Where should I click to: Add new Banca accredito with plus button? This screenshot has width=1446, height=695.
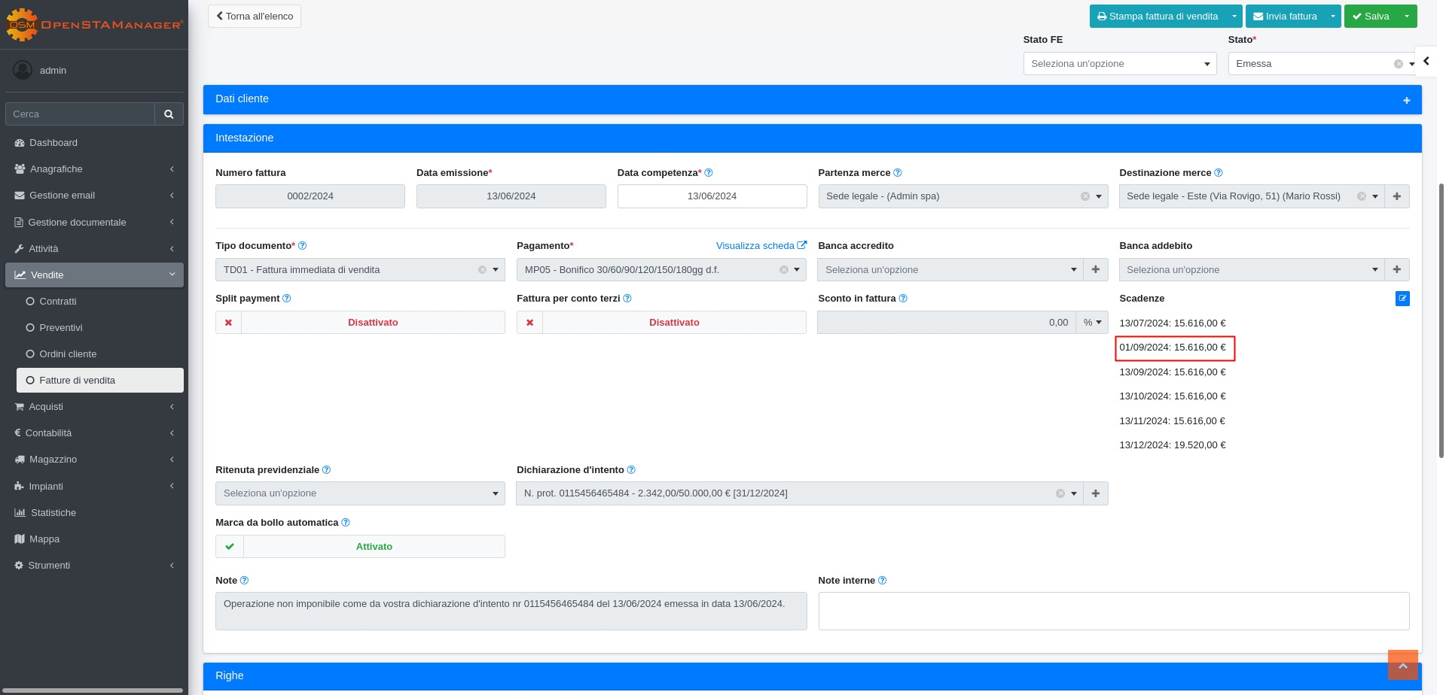(x=1095, y=270)
